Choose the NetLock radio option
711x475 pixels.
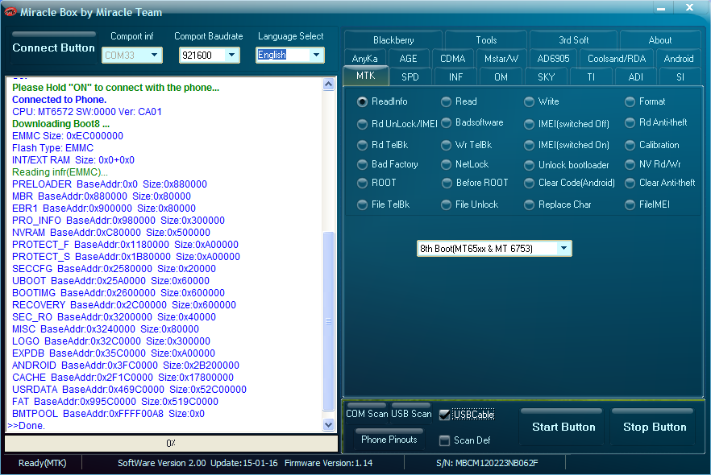coord(447,164)
